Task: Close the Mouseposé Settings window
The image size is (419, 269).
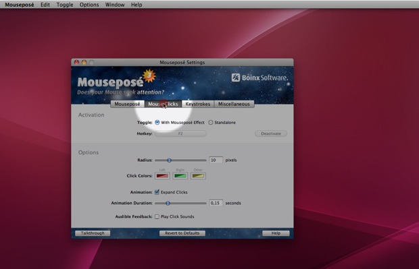Action: coord(76,62)
